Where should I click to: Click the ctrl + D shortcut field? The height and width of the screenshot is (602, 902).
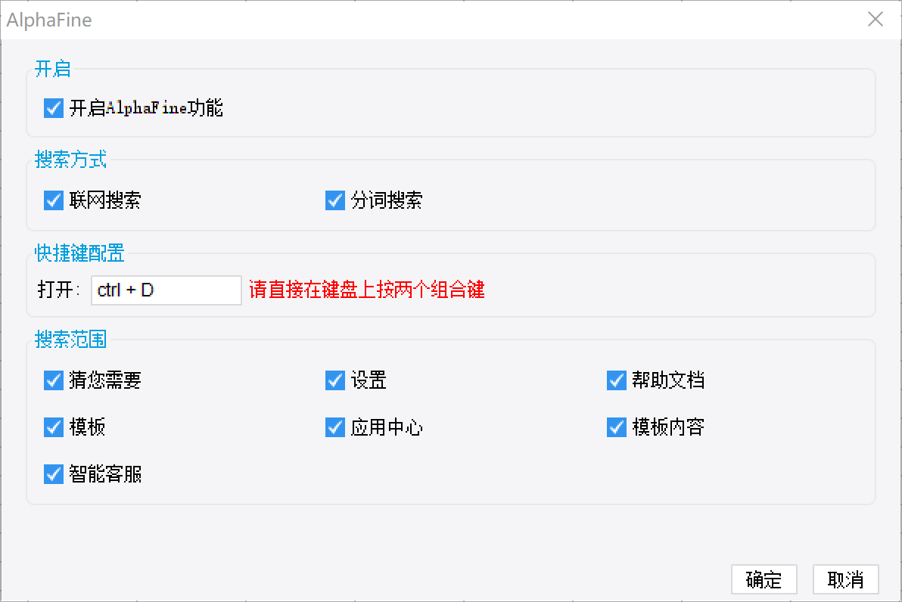166,290
